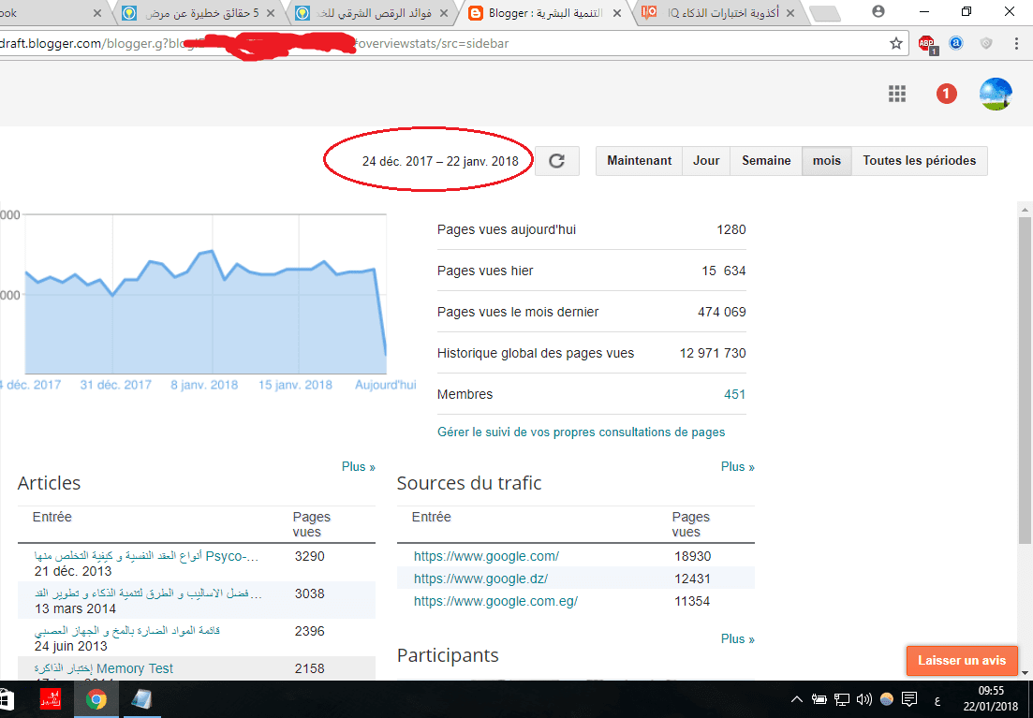
Task: Open a new browser tab
Action: click(825, 13)
